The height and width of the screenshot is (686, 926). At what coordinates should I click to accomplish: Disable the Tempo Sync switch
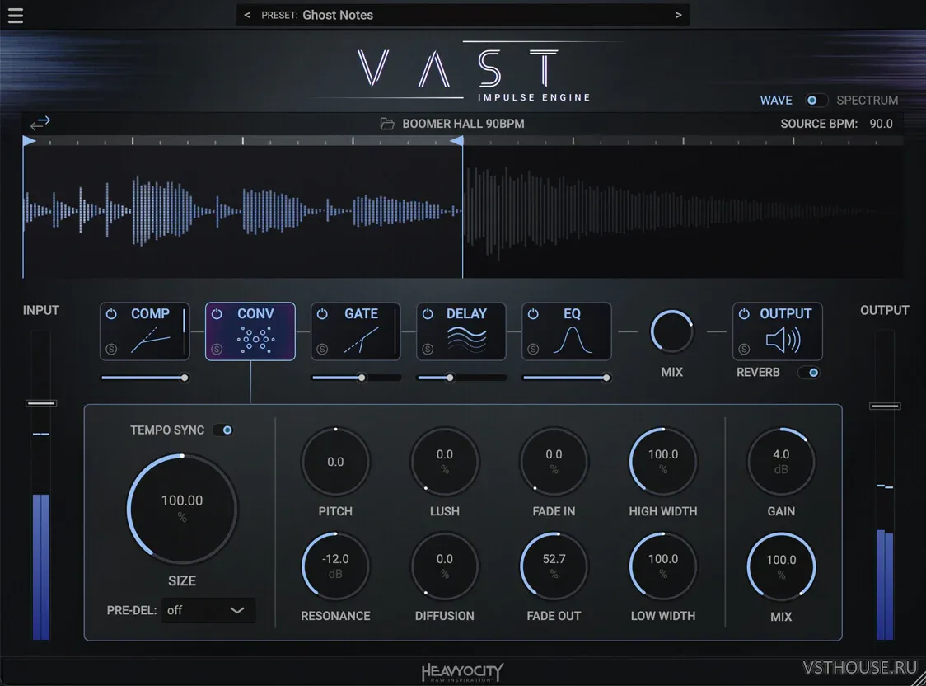pyautogui.click(x=223, y=430)
